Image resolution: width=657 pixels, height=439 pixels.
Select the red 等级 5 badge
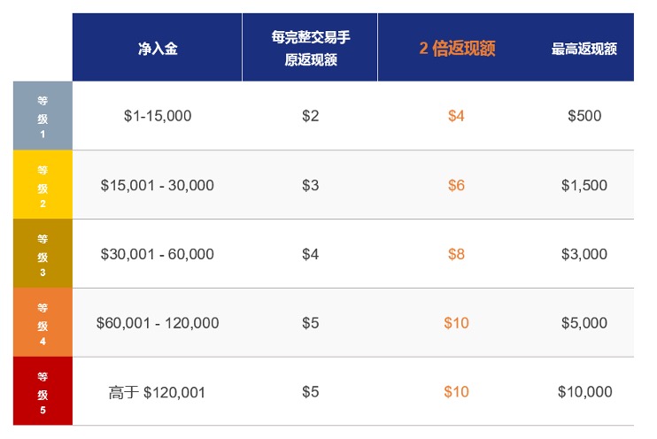coord(43,392)
